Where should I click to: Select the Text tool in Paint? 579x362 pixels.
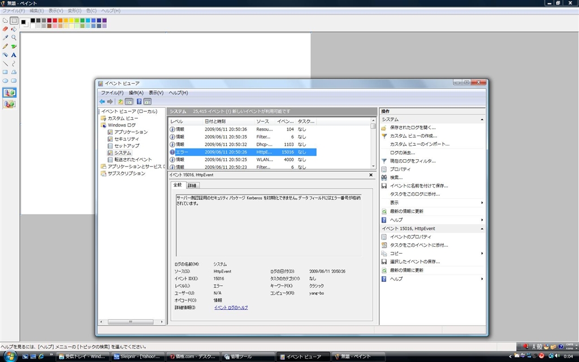[x=14, y=55]
